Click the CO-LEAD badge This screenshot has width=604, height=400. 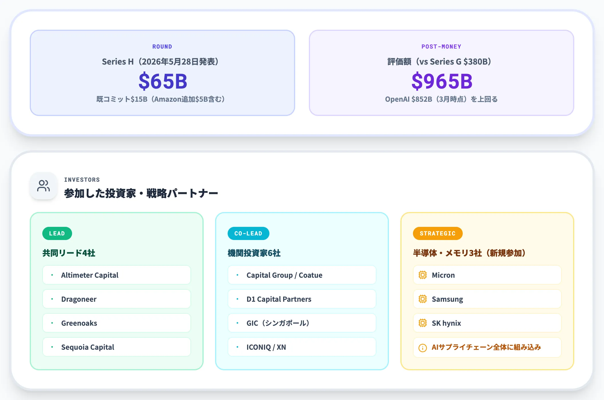pos(248,233)
